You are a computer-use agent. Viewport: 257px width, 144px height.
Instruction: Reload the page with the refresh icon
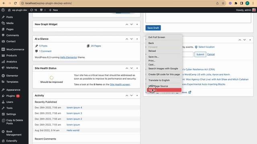(15, 3)
